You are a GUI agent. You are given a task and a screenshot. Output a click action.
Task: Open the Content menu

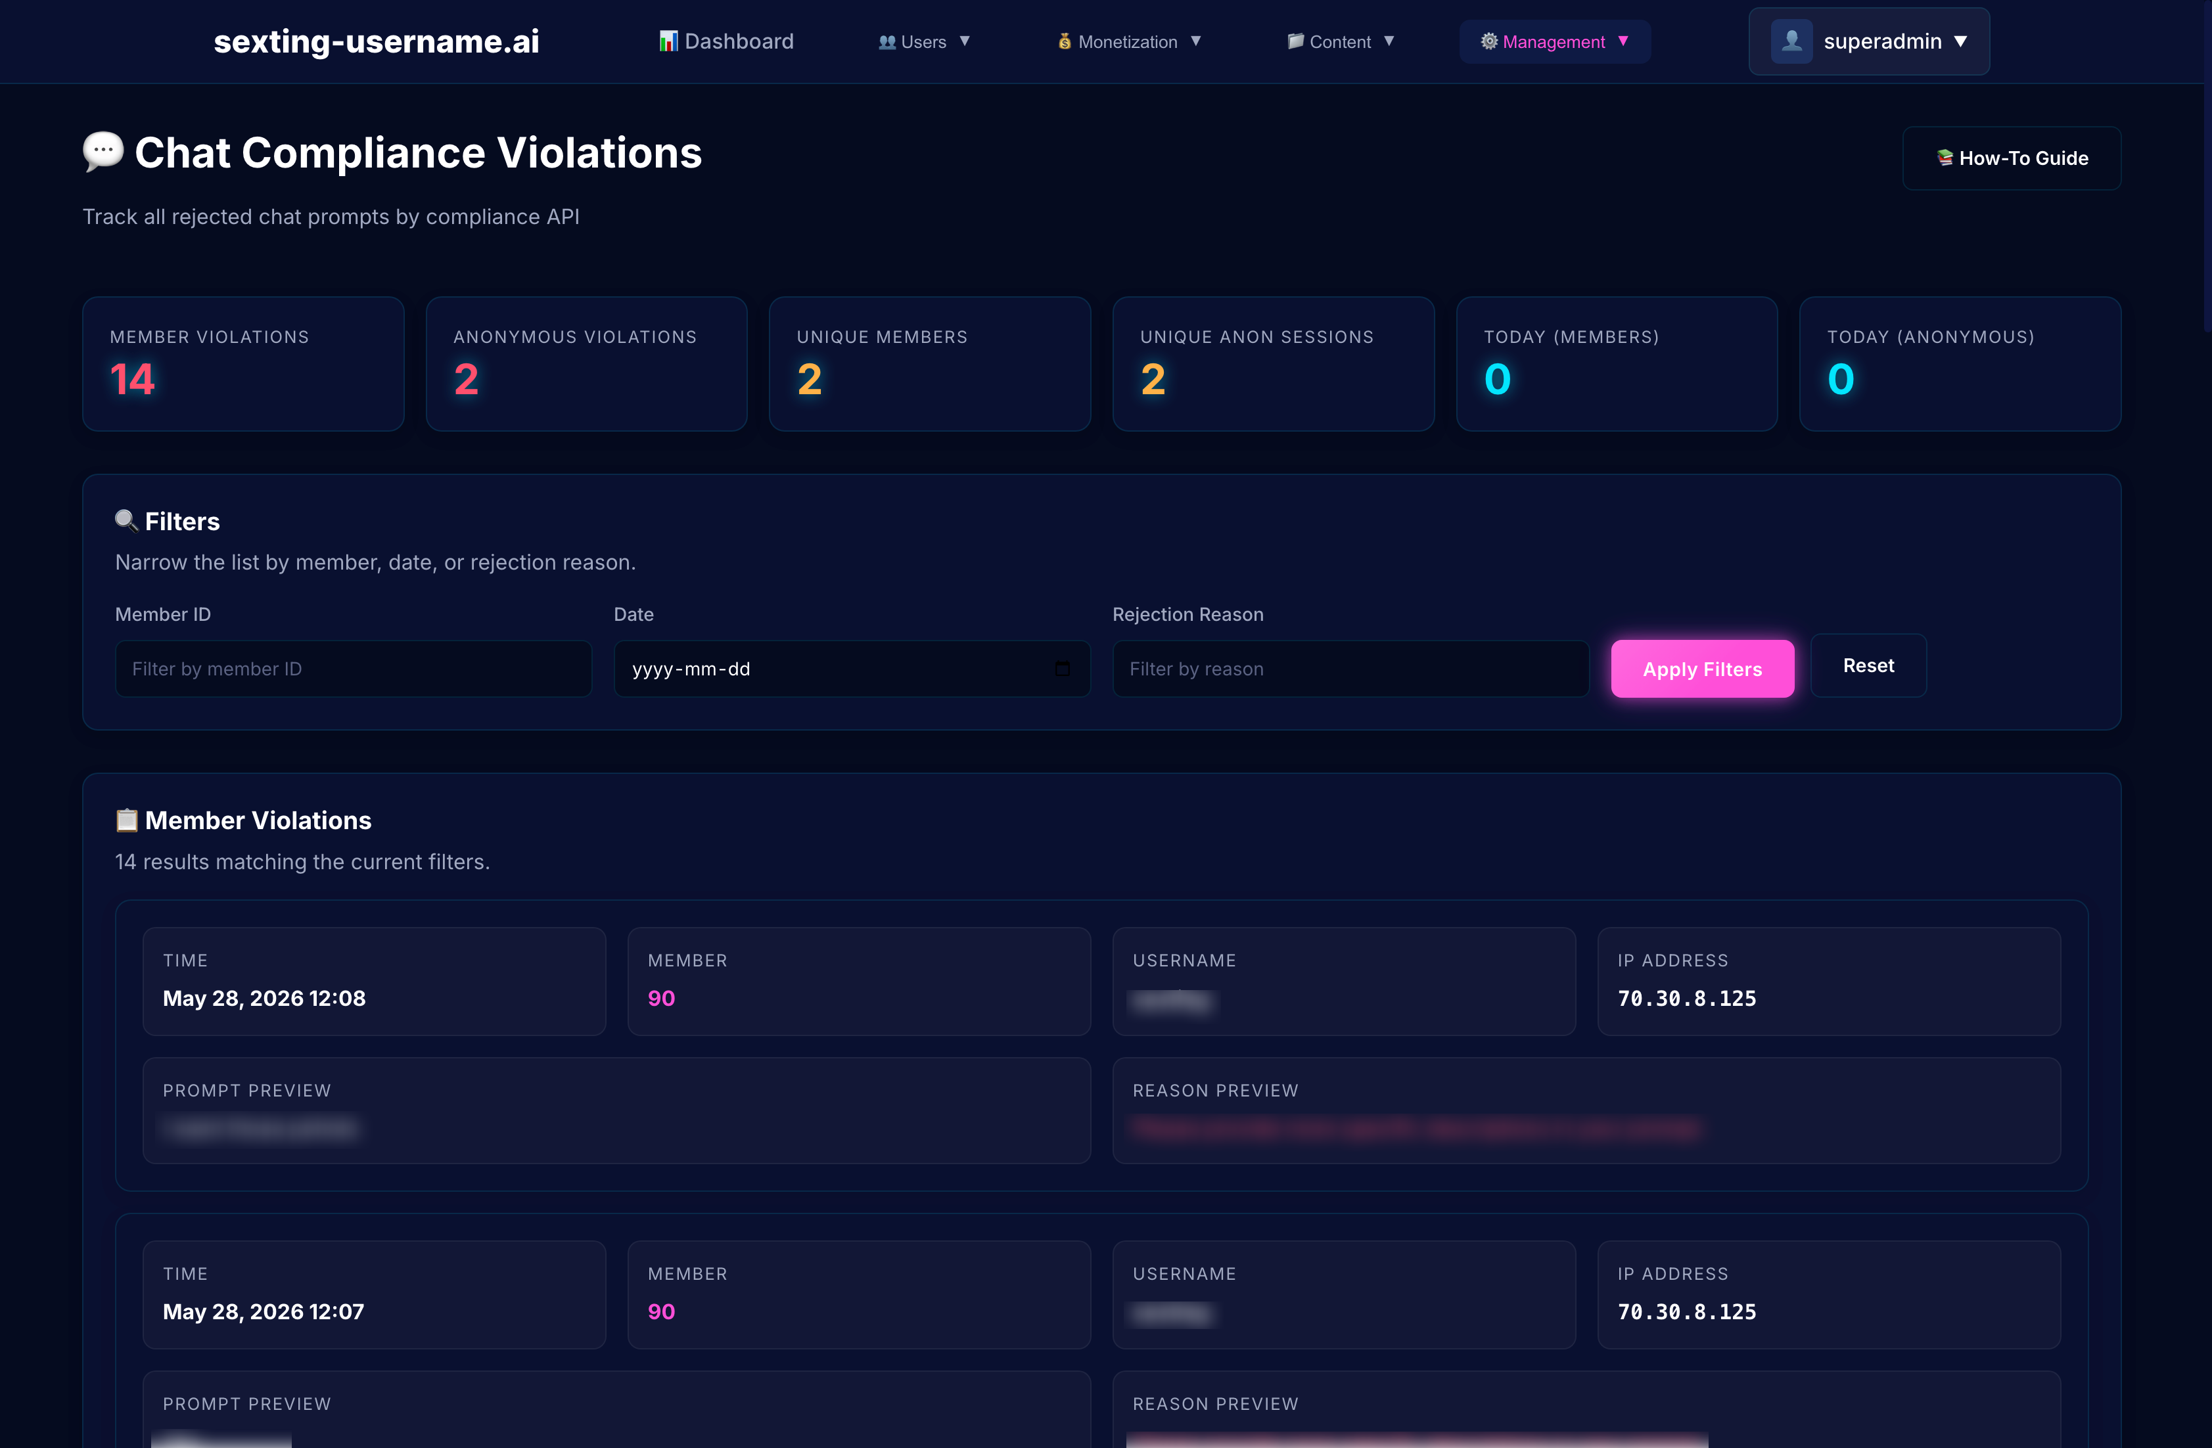point(1341,42)
